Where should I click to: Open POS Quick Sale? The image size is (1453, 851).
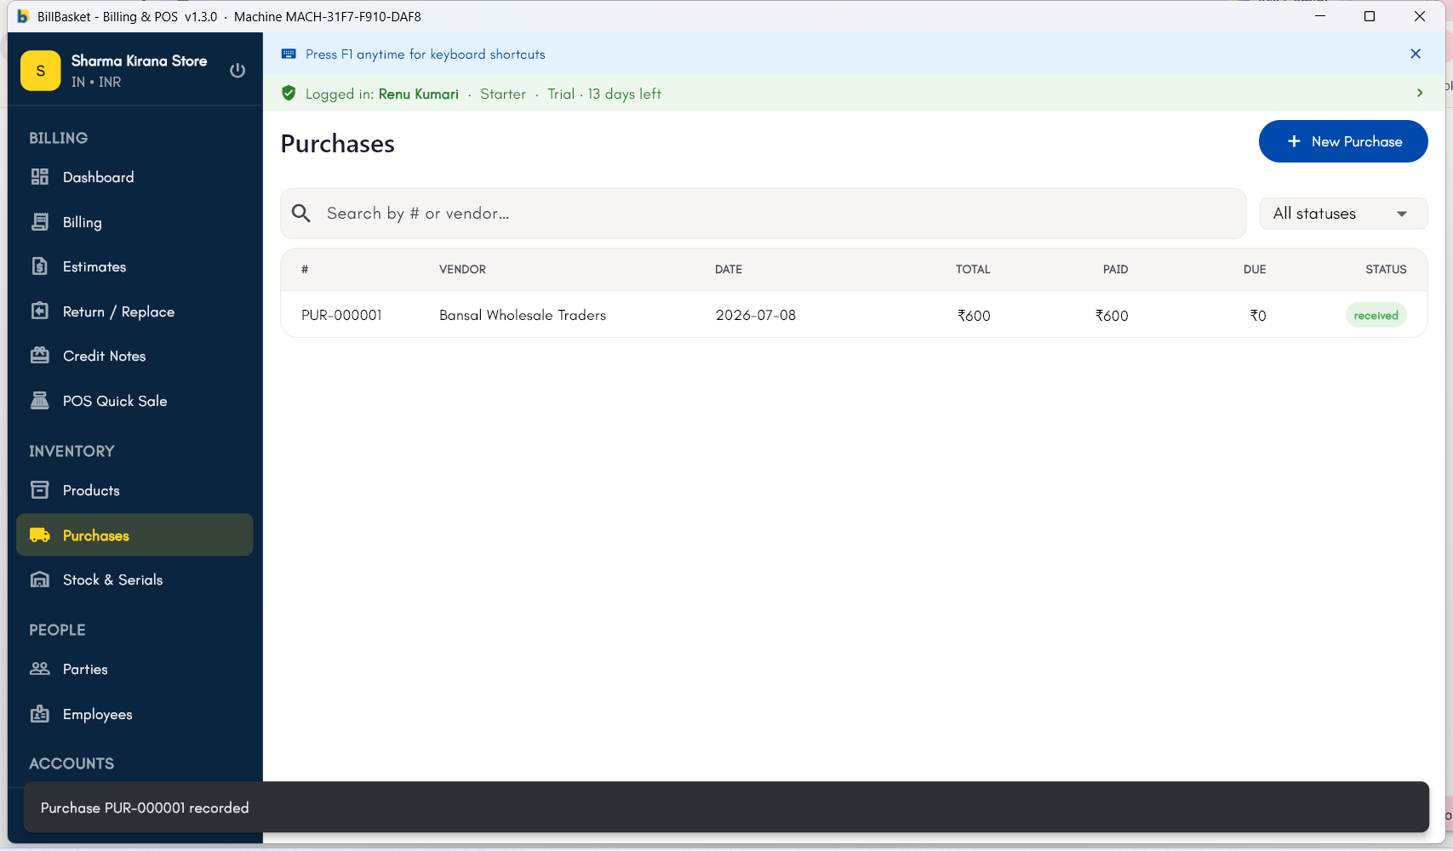pyautogui.click(x=134, y=401)
